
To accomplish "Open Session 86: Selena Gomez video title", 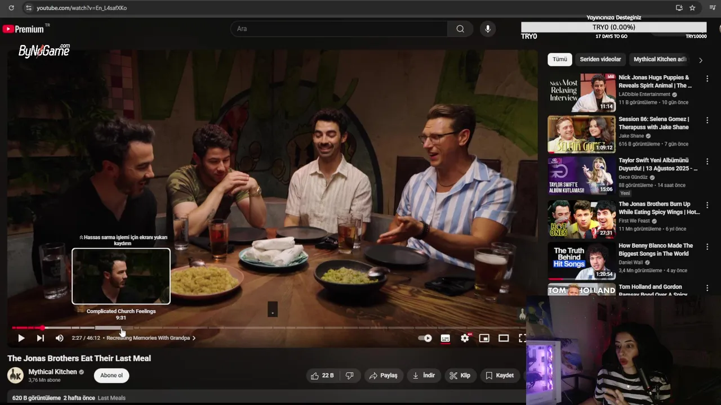I will pos(653,123).
